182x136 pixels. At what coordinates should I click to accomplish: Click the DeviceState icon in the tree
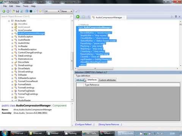point(16,62)
